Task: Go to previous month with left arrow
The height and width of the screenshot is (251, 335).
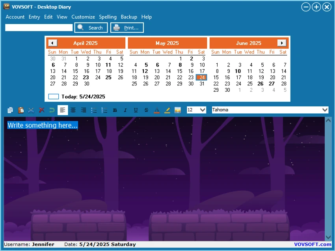Action: (x=52, y=43)
